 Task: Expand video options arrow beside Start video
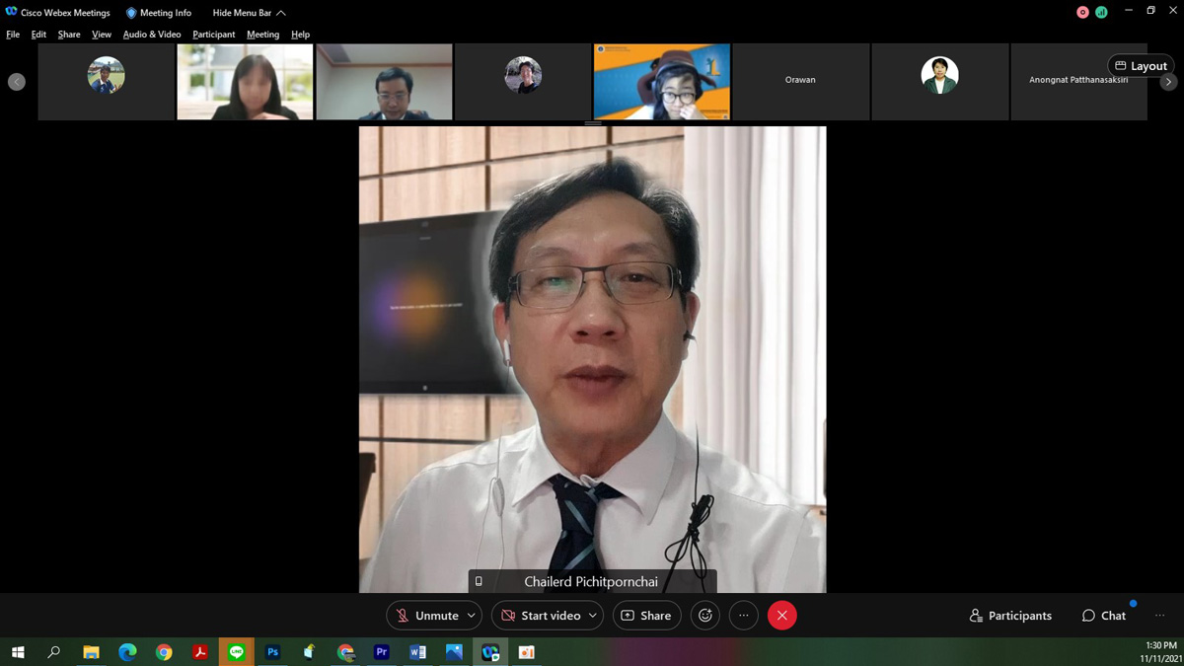pyautogui.click(x=592, y=616)
